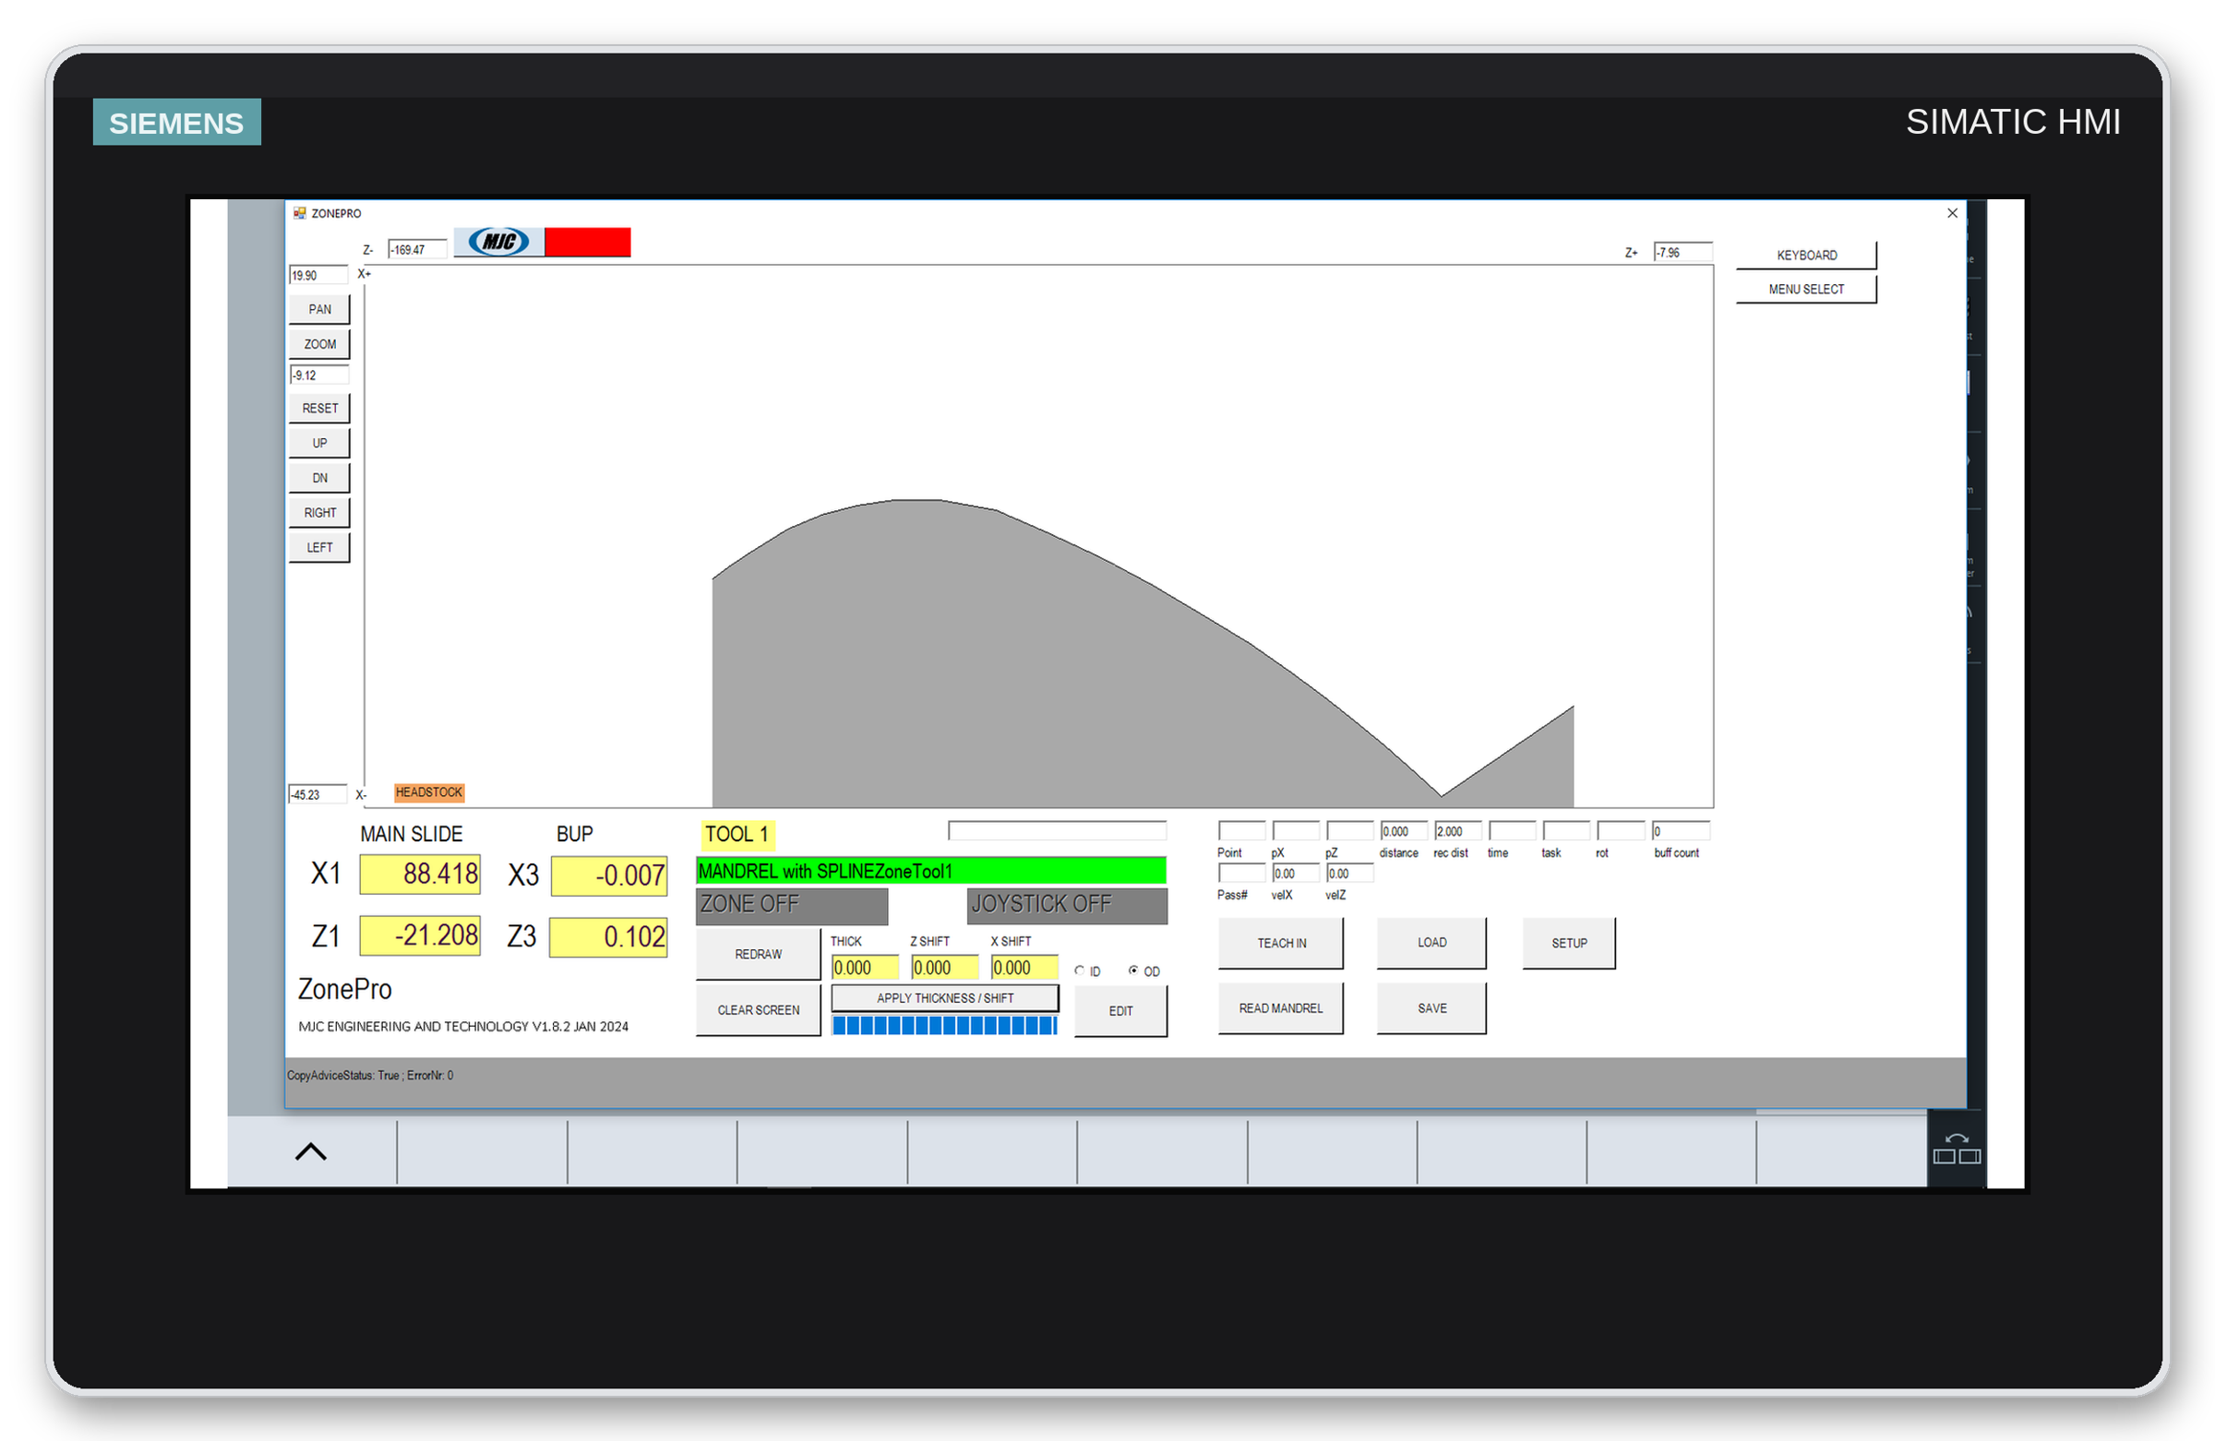This screenshot has width=2215, height=1441.
Task: Click the HEADSTOCK label
Action: coord(429,792)
